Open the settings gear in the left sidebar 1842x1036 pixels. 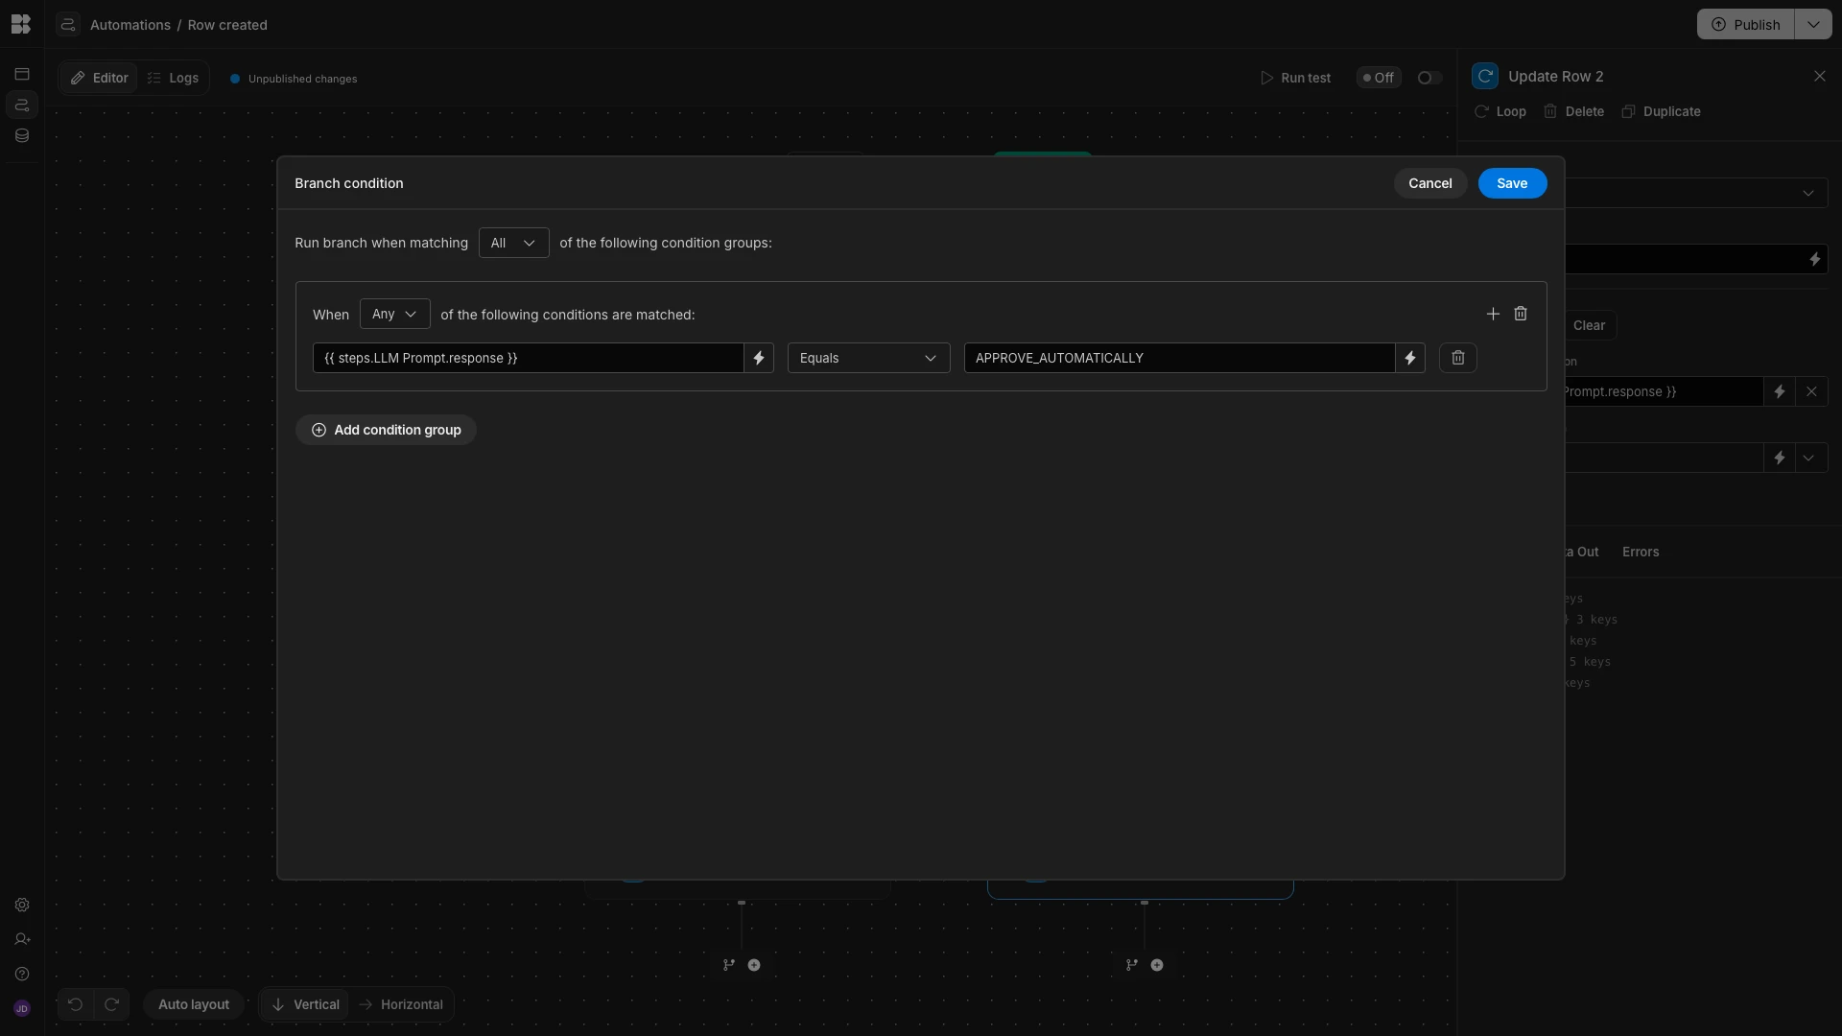pos(22,905)
